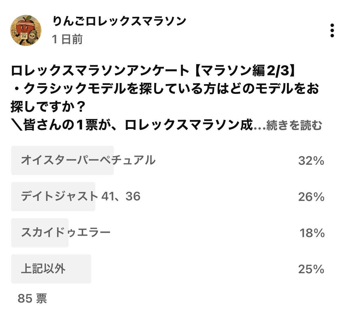The image size is (346, 312).
Task: Click the 皆さんの1票が truncated text line
Action: [132, 125]
